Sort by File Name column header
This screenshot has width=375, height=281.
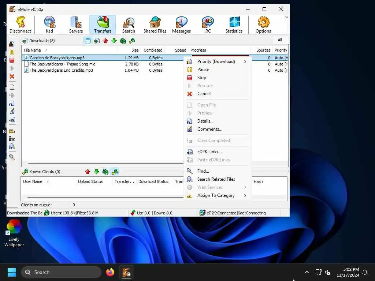69,50
